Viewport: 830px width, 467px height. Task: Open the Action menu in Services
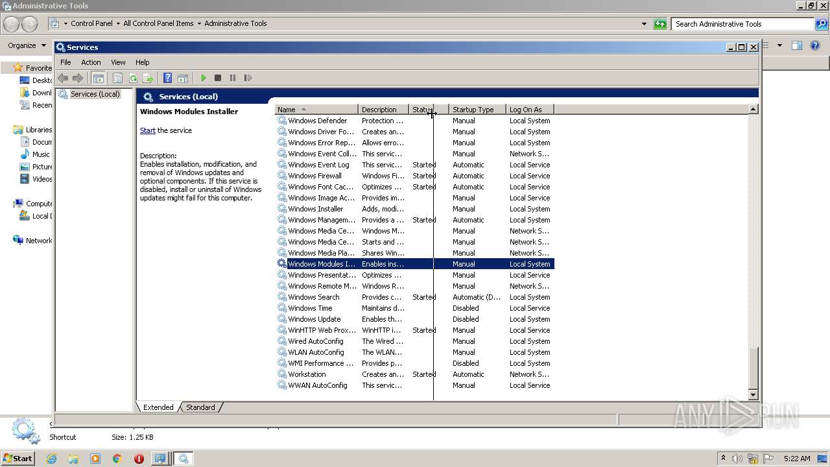click(x=91, y=62)
